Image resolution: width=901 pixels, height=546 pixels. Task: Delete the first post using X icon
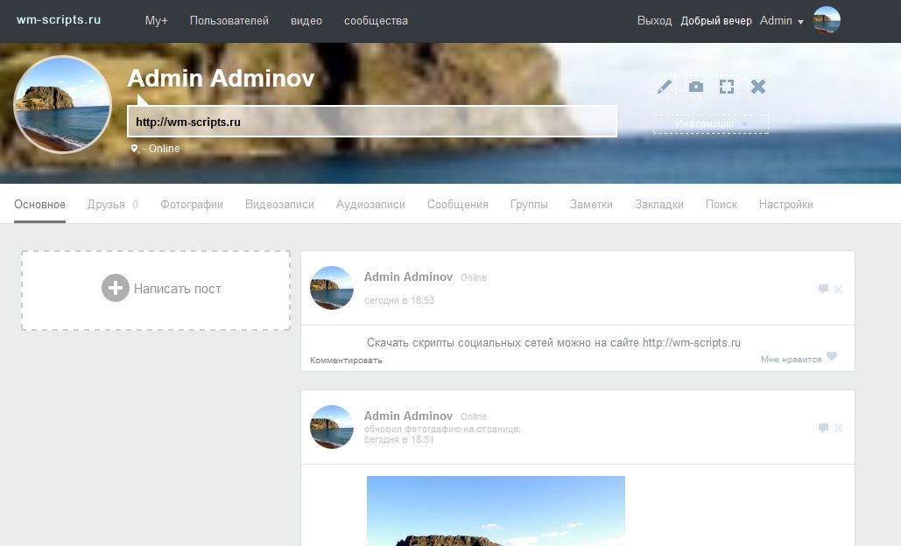tap(838, 289)
